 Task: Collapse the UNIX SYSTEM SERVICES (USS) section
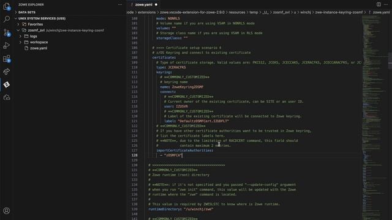16,18
